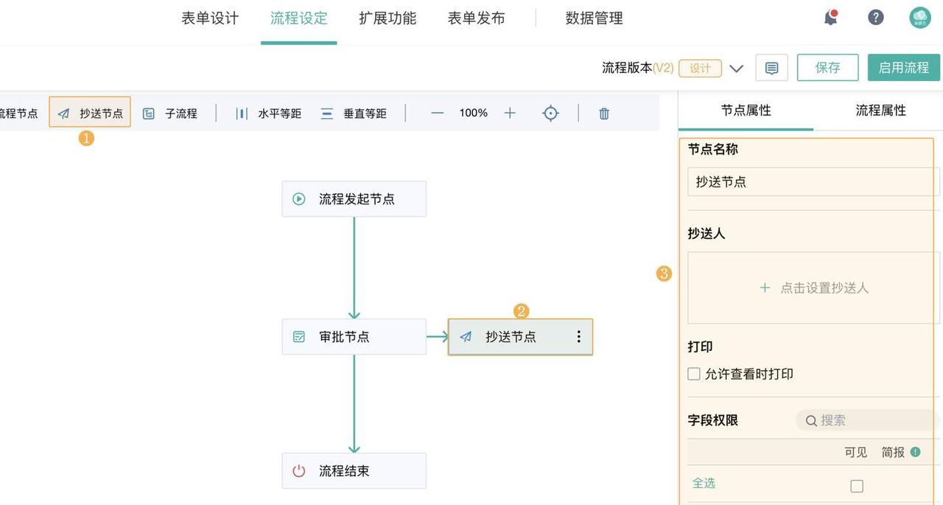Open the help question mark

click(x=875, y=18)
